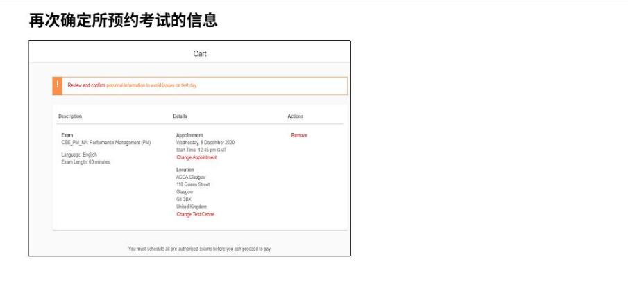This screenshot has width=628, height=289.
Task: Select the Change Test Centre link
Action: [x=195, y=215]
